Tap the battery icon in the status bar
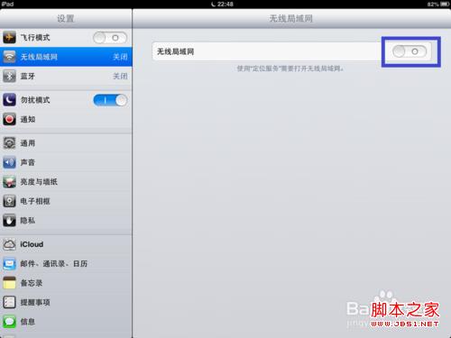The height and width of the screenshot is (338, 451). tap(445, 4)
